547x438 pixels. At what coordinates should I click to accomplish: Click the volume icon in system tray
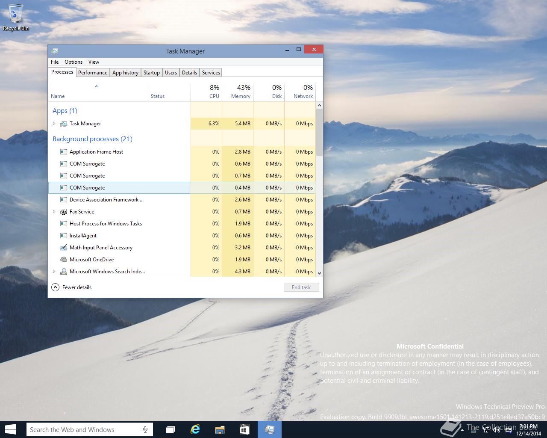(497, 430)
